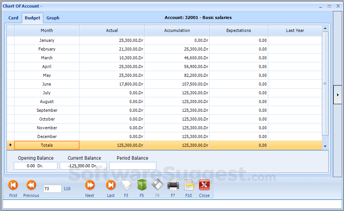The height and width of the screenshot is (211, 344).
Task: Click the F5 green bin icon
Action: (142, 185)
